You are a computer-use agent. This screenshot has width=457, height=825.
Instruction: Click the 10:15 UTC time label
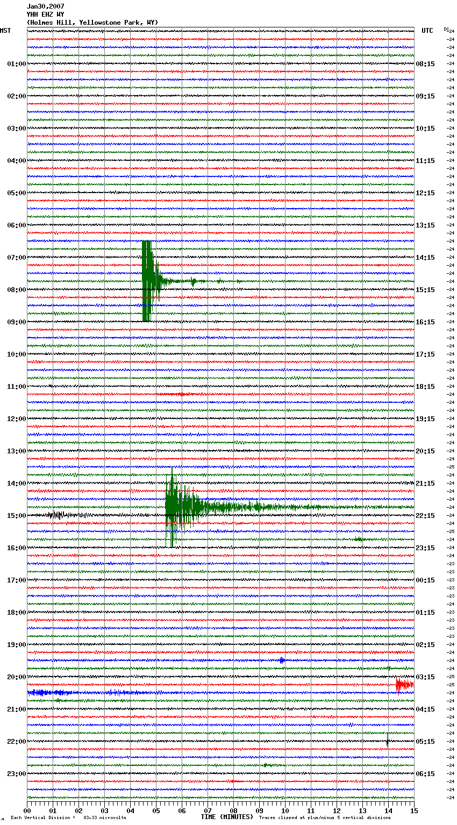click(425, 129)
